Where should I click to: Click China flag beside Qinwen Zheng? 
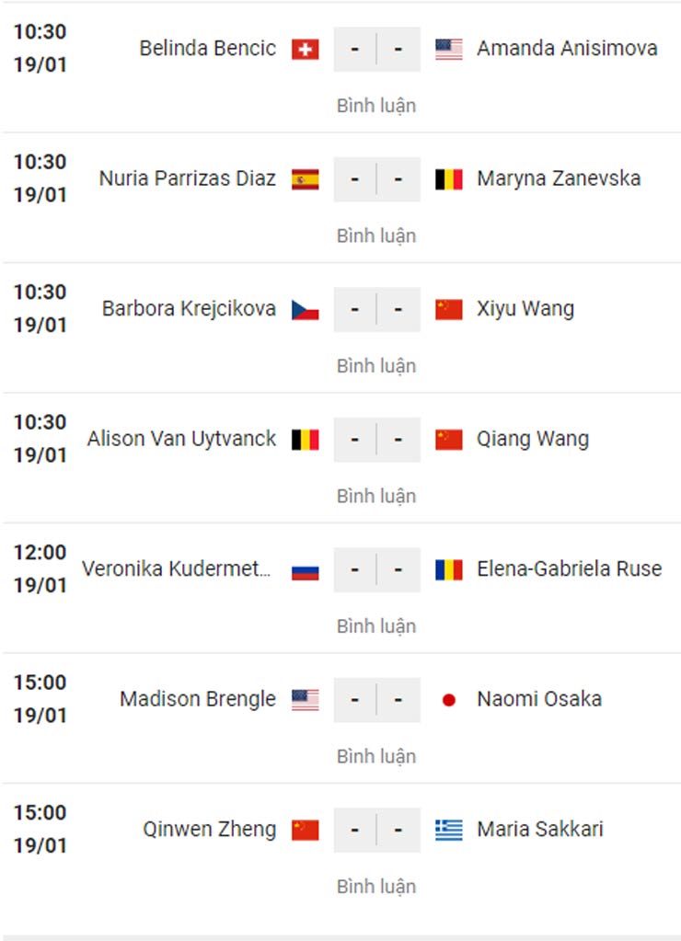(x=305, y=831)
